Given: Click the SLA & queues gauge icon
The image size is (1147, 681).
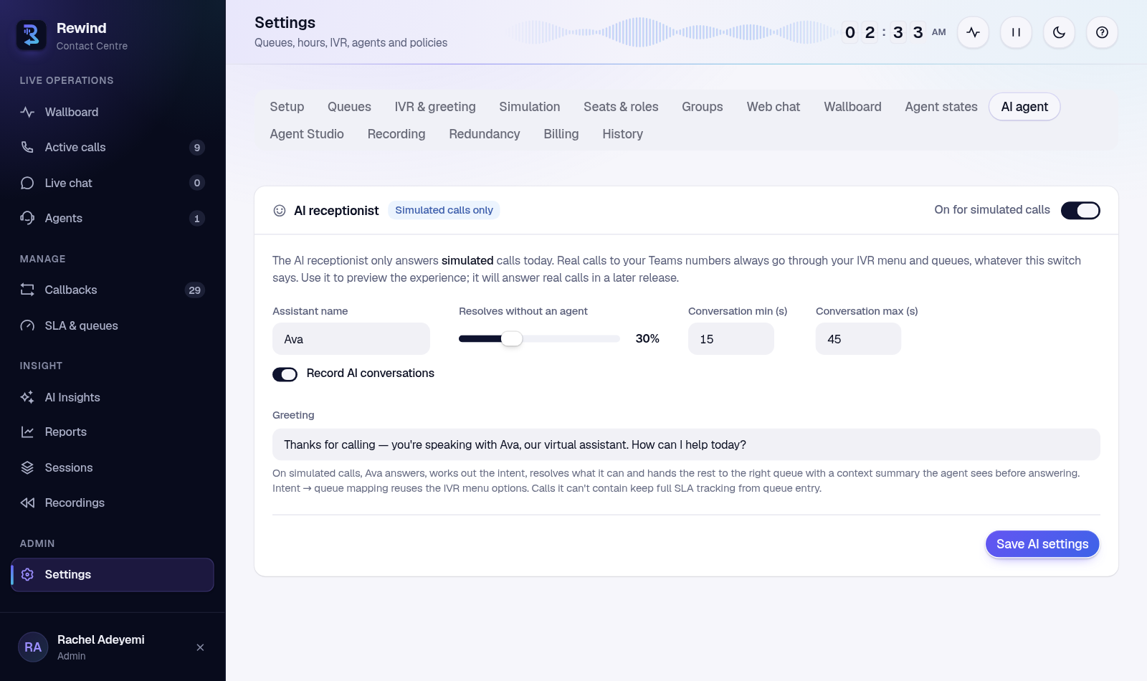Looking at the screenshot, I should tap(27, 325).
